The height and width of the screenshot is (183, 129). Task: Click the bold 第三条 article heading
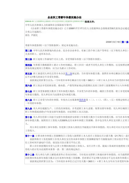click(x=29, y=59)
